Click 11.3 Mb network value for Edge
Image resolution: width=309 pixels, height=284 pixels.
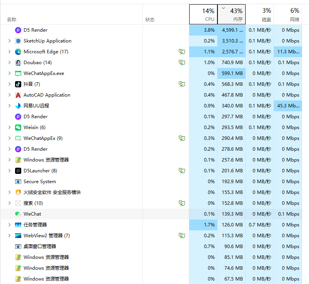tap(288, 52)
